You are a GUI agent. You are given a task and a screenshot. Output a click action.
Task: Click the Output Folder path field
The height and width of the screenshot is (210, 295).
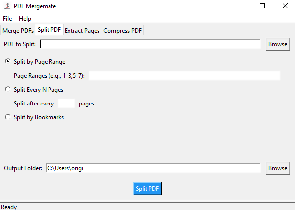[x=153, y=168]
